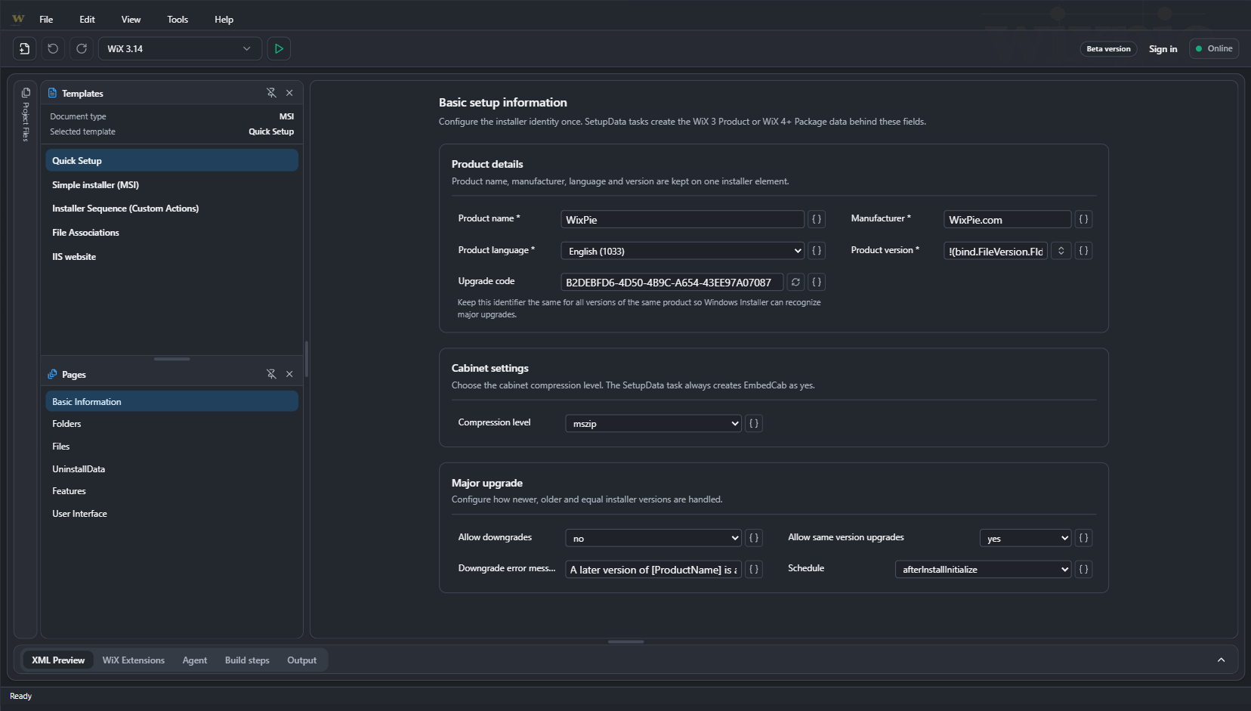
Task: Click the Online status indicator
Action: [x=1214, y=48]
